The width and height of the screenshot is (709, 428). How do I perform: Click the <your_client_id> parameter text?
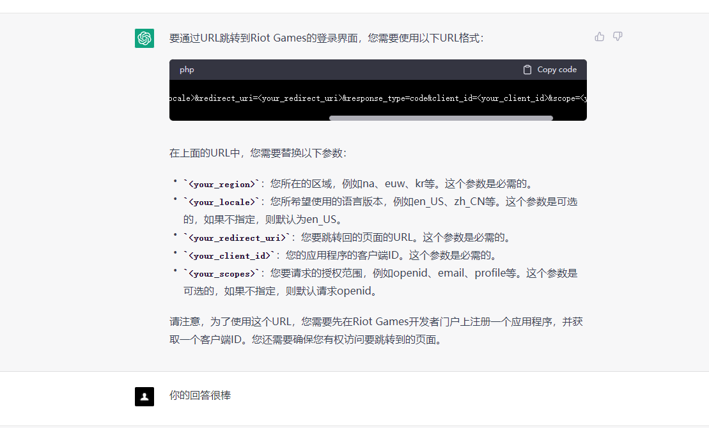(230, 256)
